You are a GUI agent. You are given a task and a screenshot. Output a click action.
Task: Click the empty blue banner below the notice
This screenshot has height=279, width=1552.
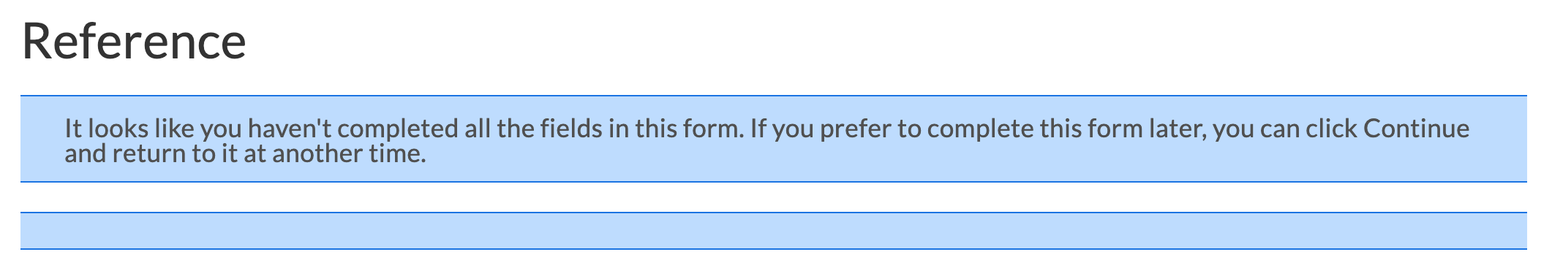774,231
